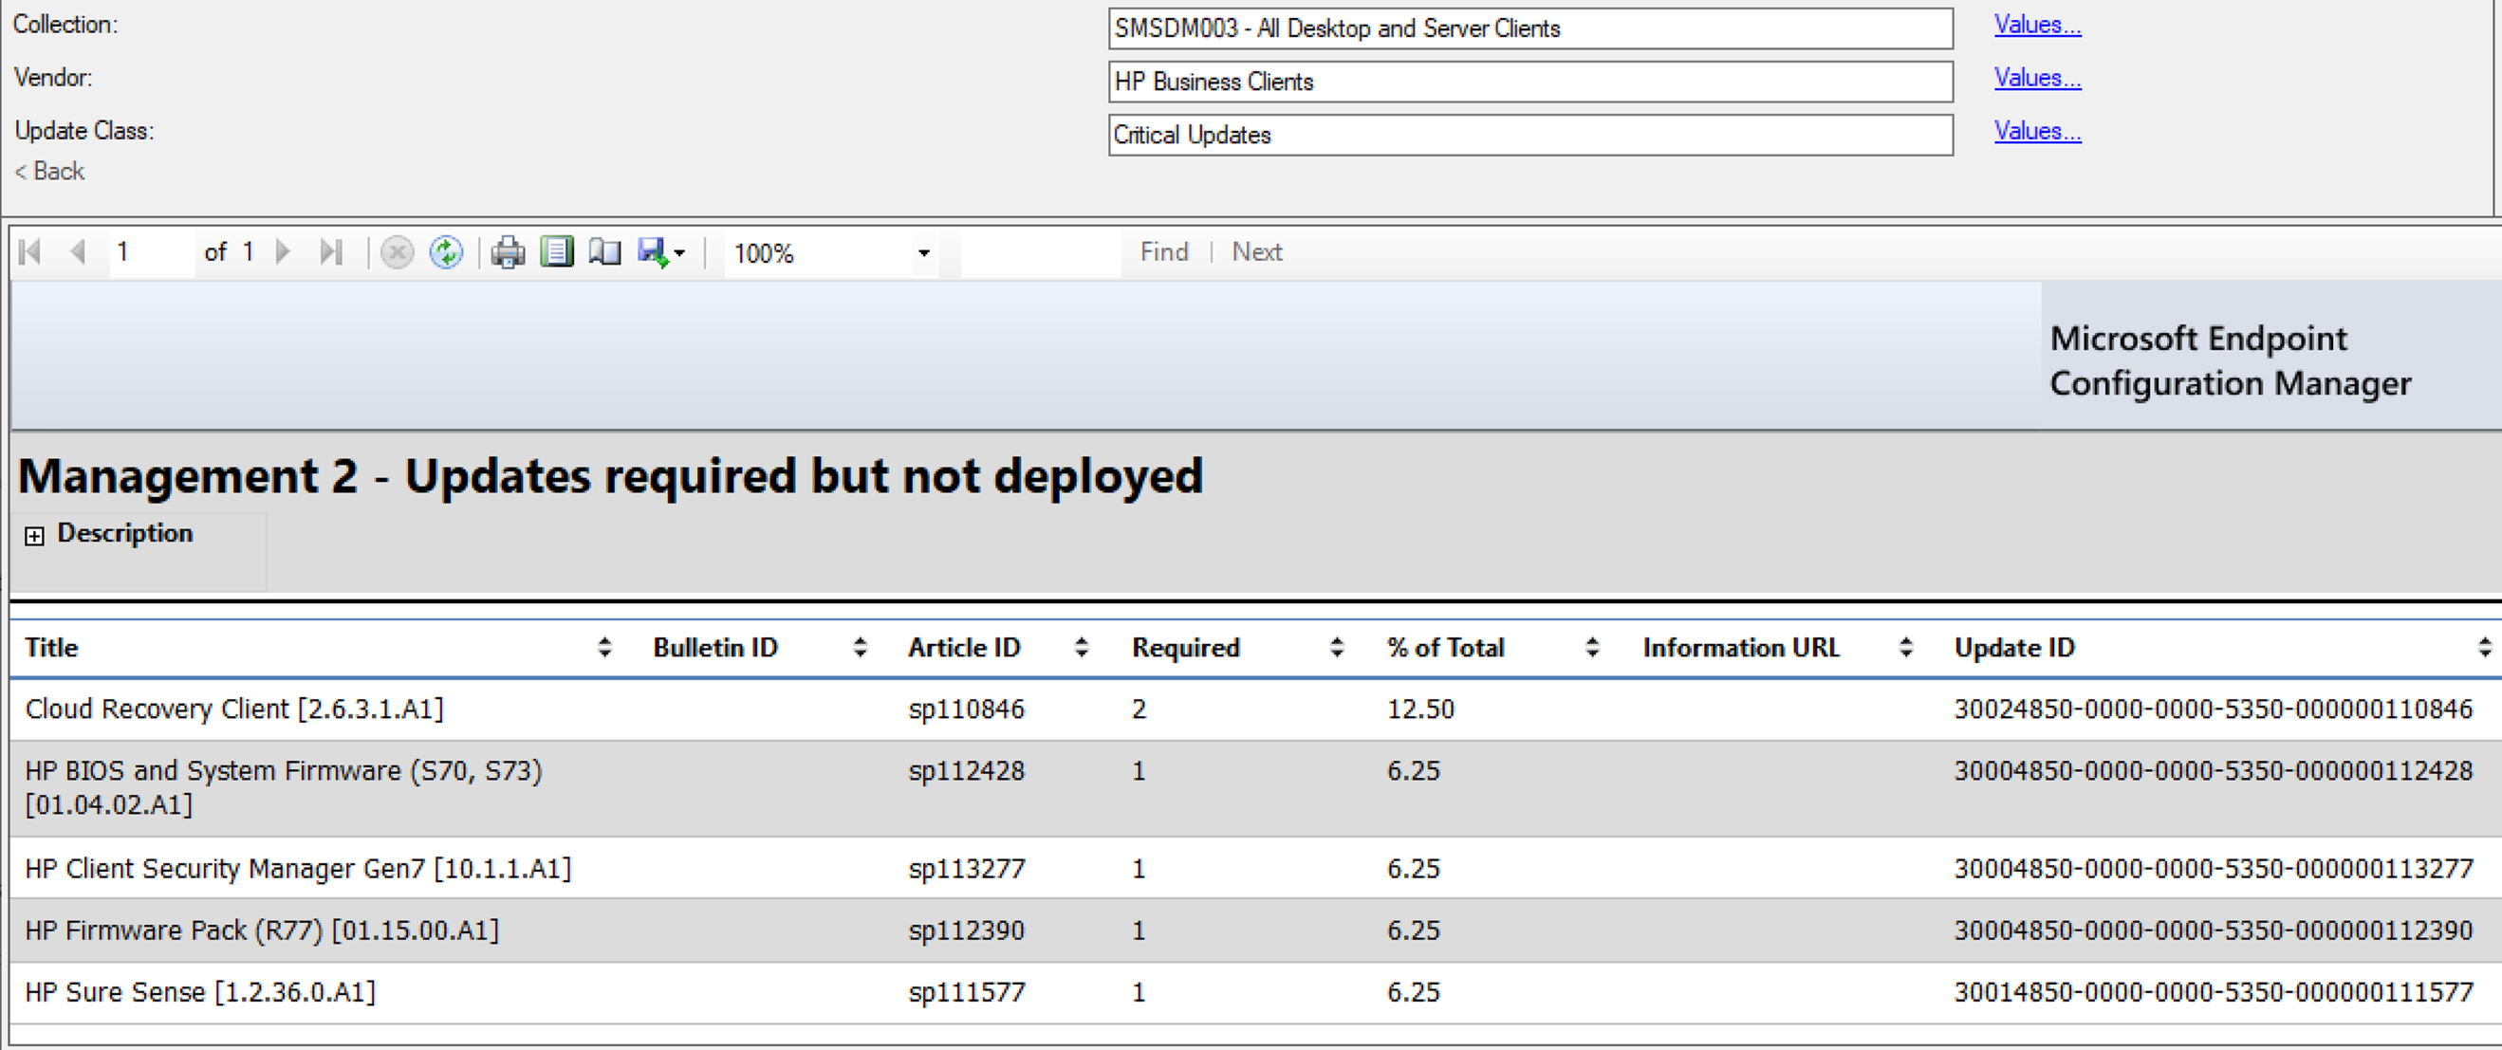Click Update ID ending 110846
2502x1050 pixels.
click(x=2214, y=710)
